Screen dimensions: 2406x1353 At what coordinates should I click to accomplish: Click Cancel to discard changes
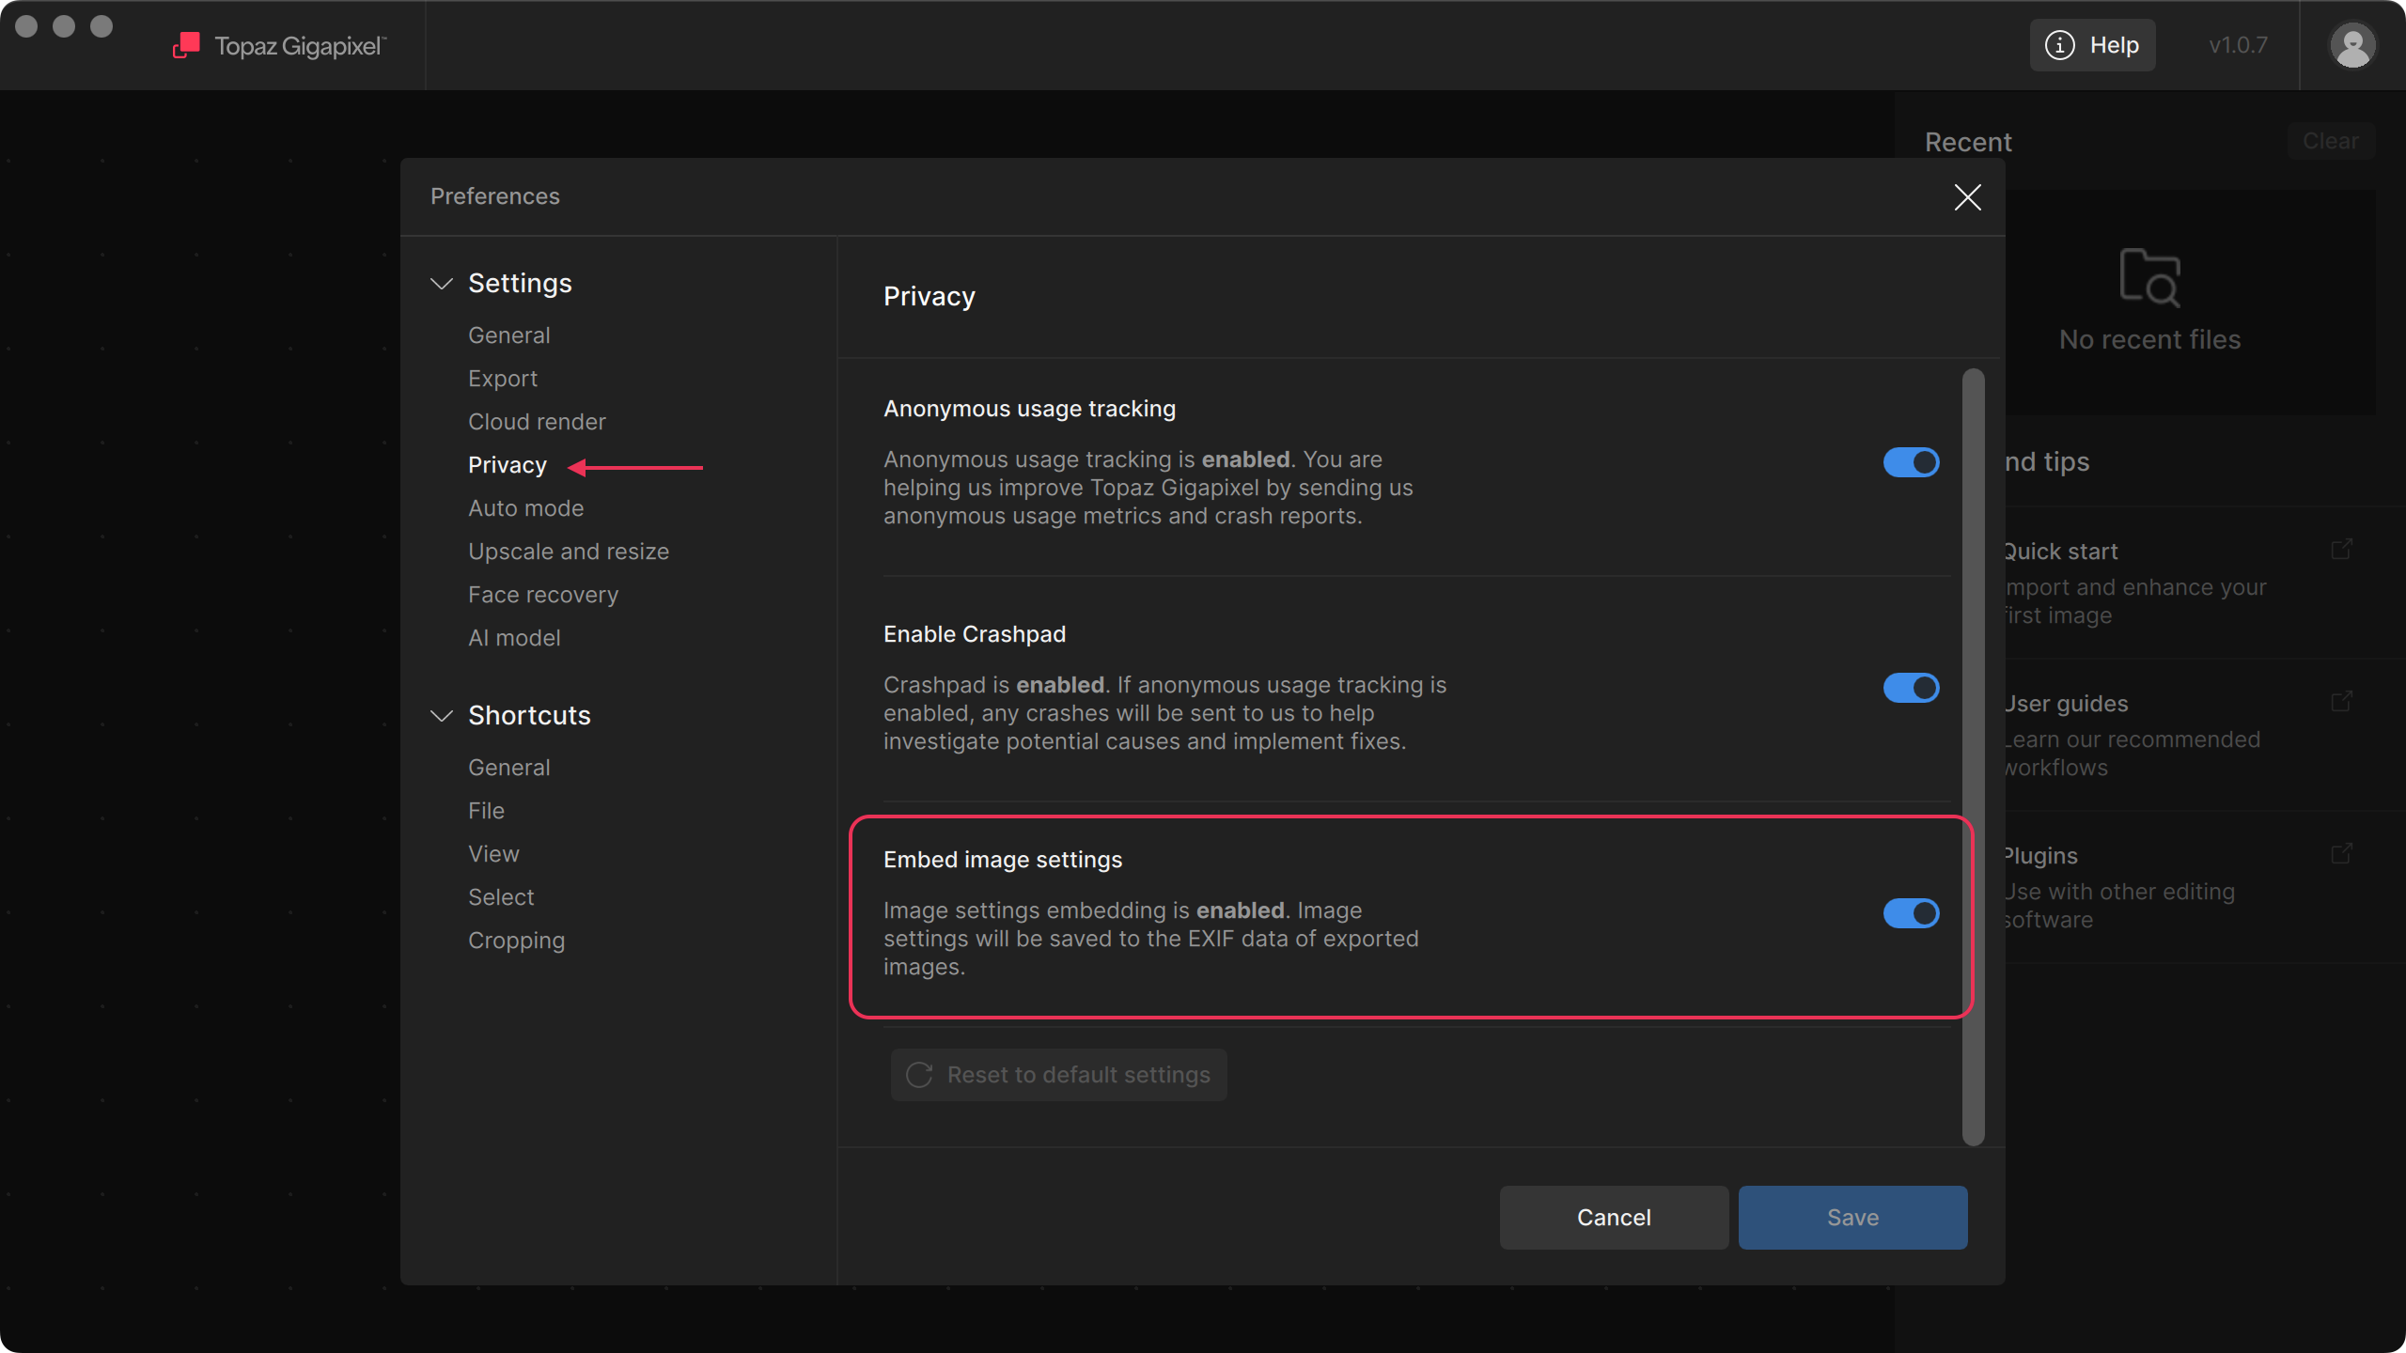(1613, 1218)
